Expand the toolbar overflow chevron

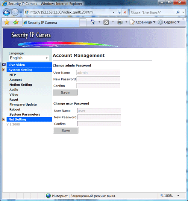click(x=183, y=19)
